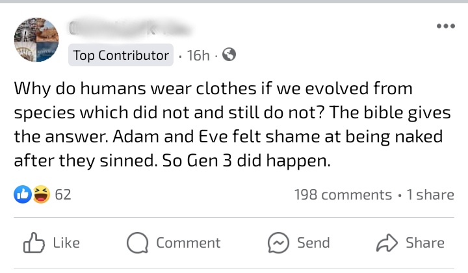Open the 198 comments link
This screenshot has height=273, width=468.
coord(342,194)
